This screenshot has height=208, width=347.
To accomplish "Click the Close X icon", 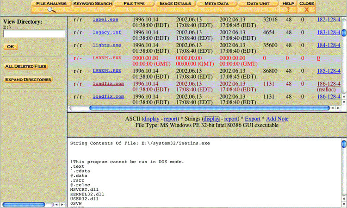I will click(x=306, y=9).
